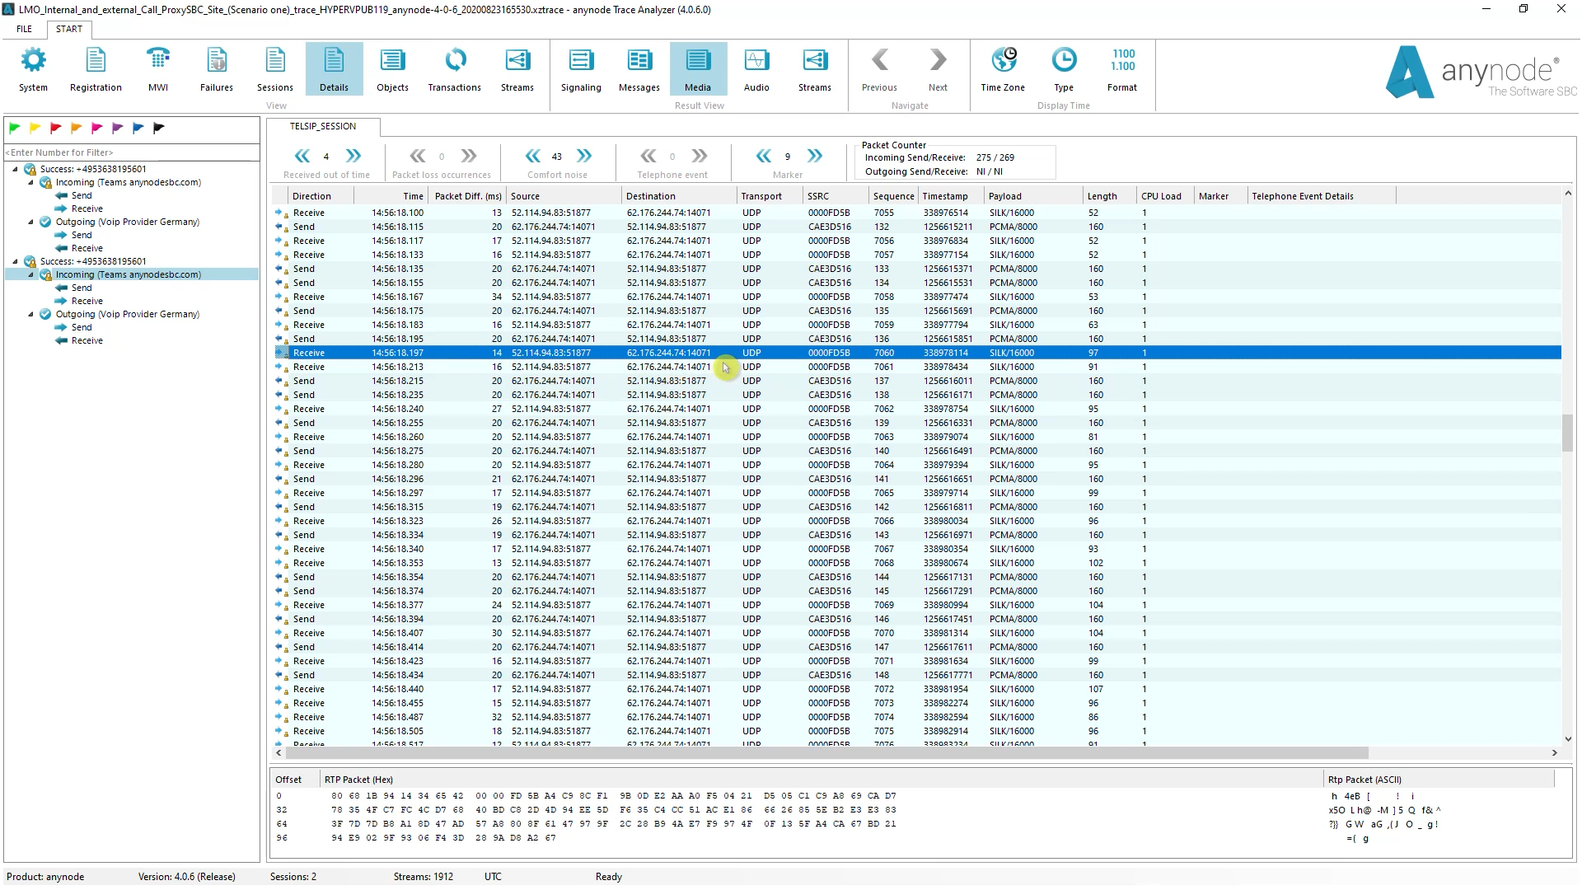Image resolution: width=1582 pixels, height=890 pixels.
Task: Change display time Type
Action: tap(1064, 69)
